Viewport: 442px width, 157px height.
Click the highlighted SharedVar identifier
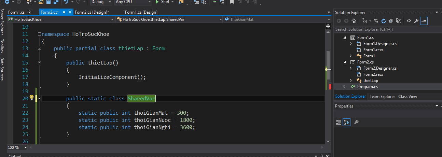141,99
